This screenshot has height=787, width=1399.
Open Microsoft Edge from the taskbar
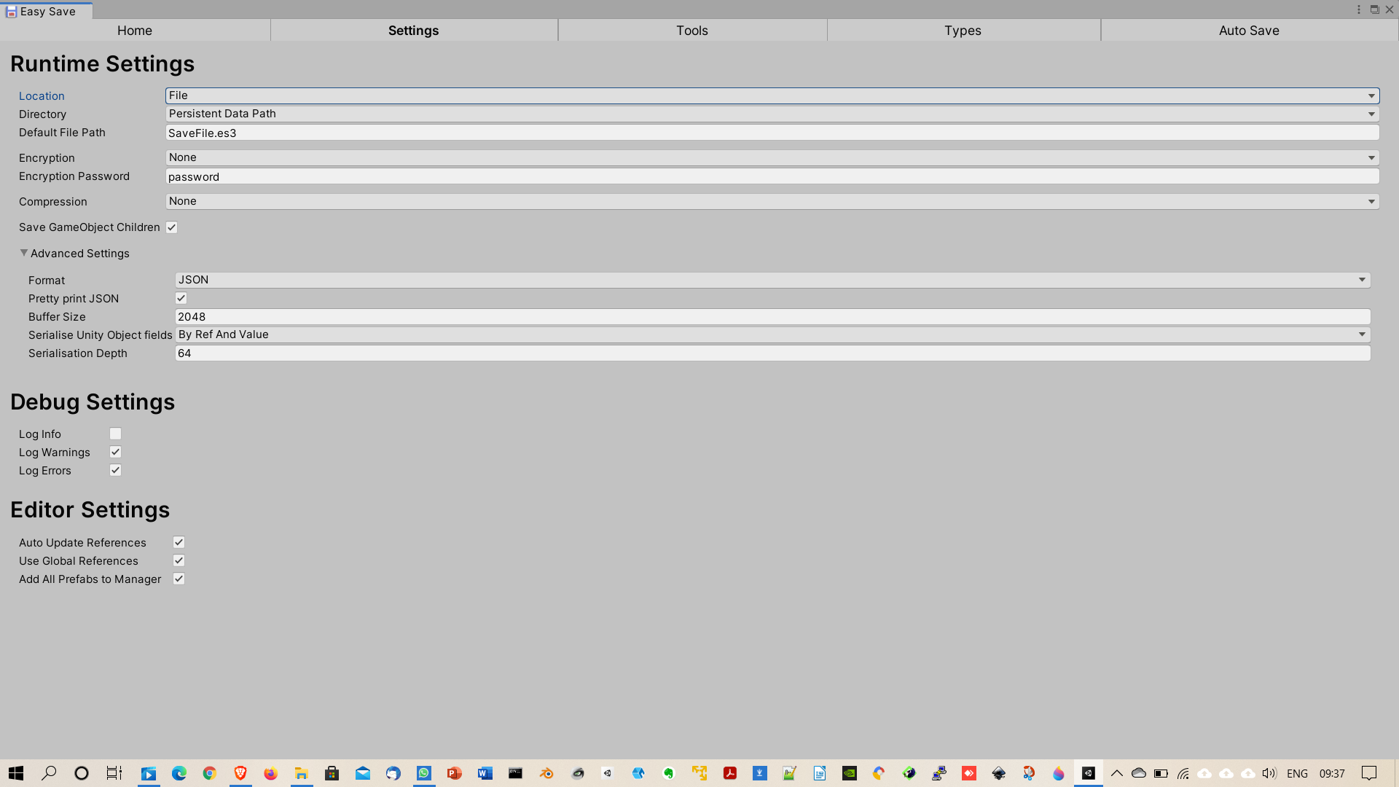pos(179,773)
